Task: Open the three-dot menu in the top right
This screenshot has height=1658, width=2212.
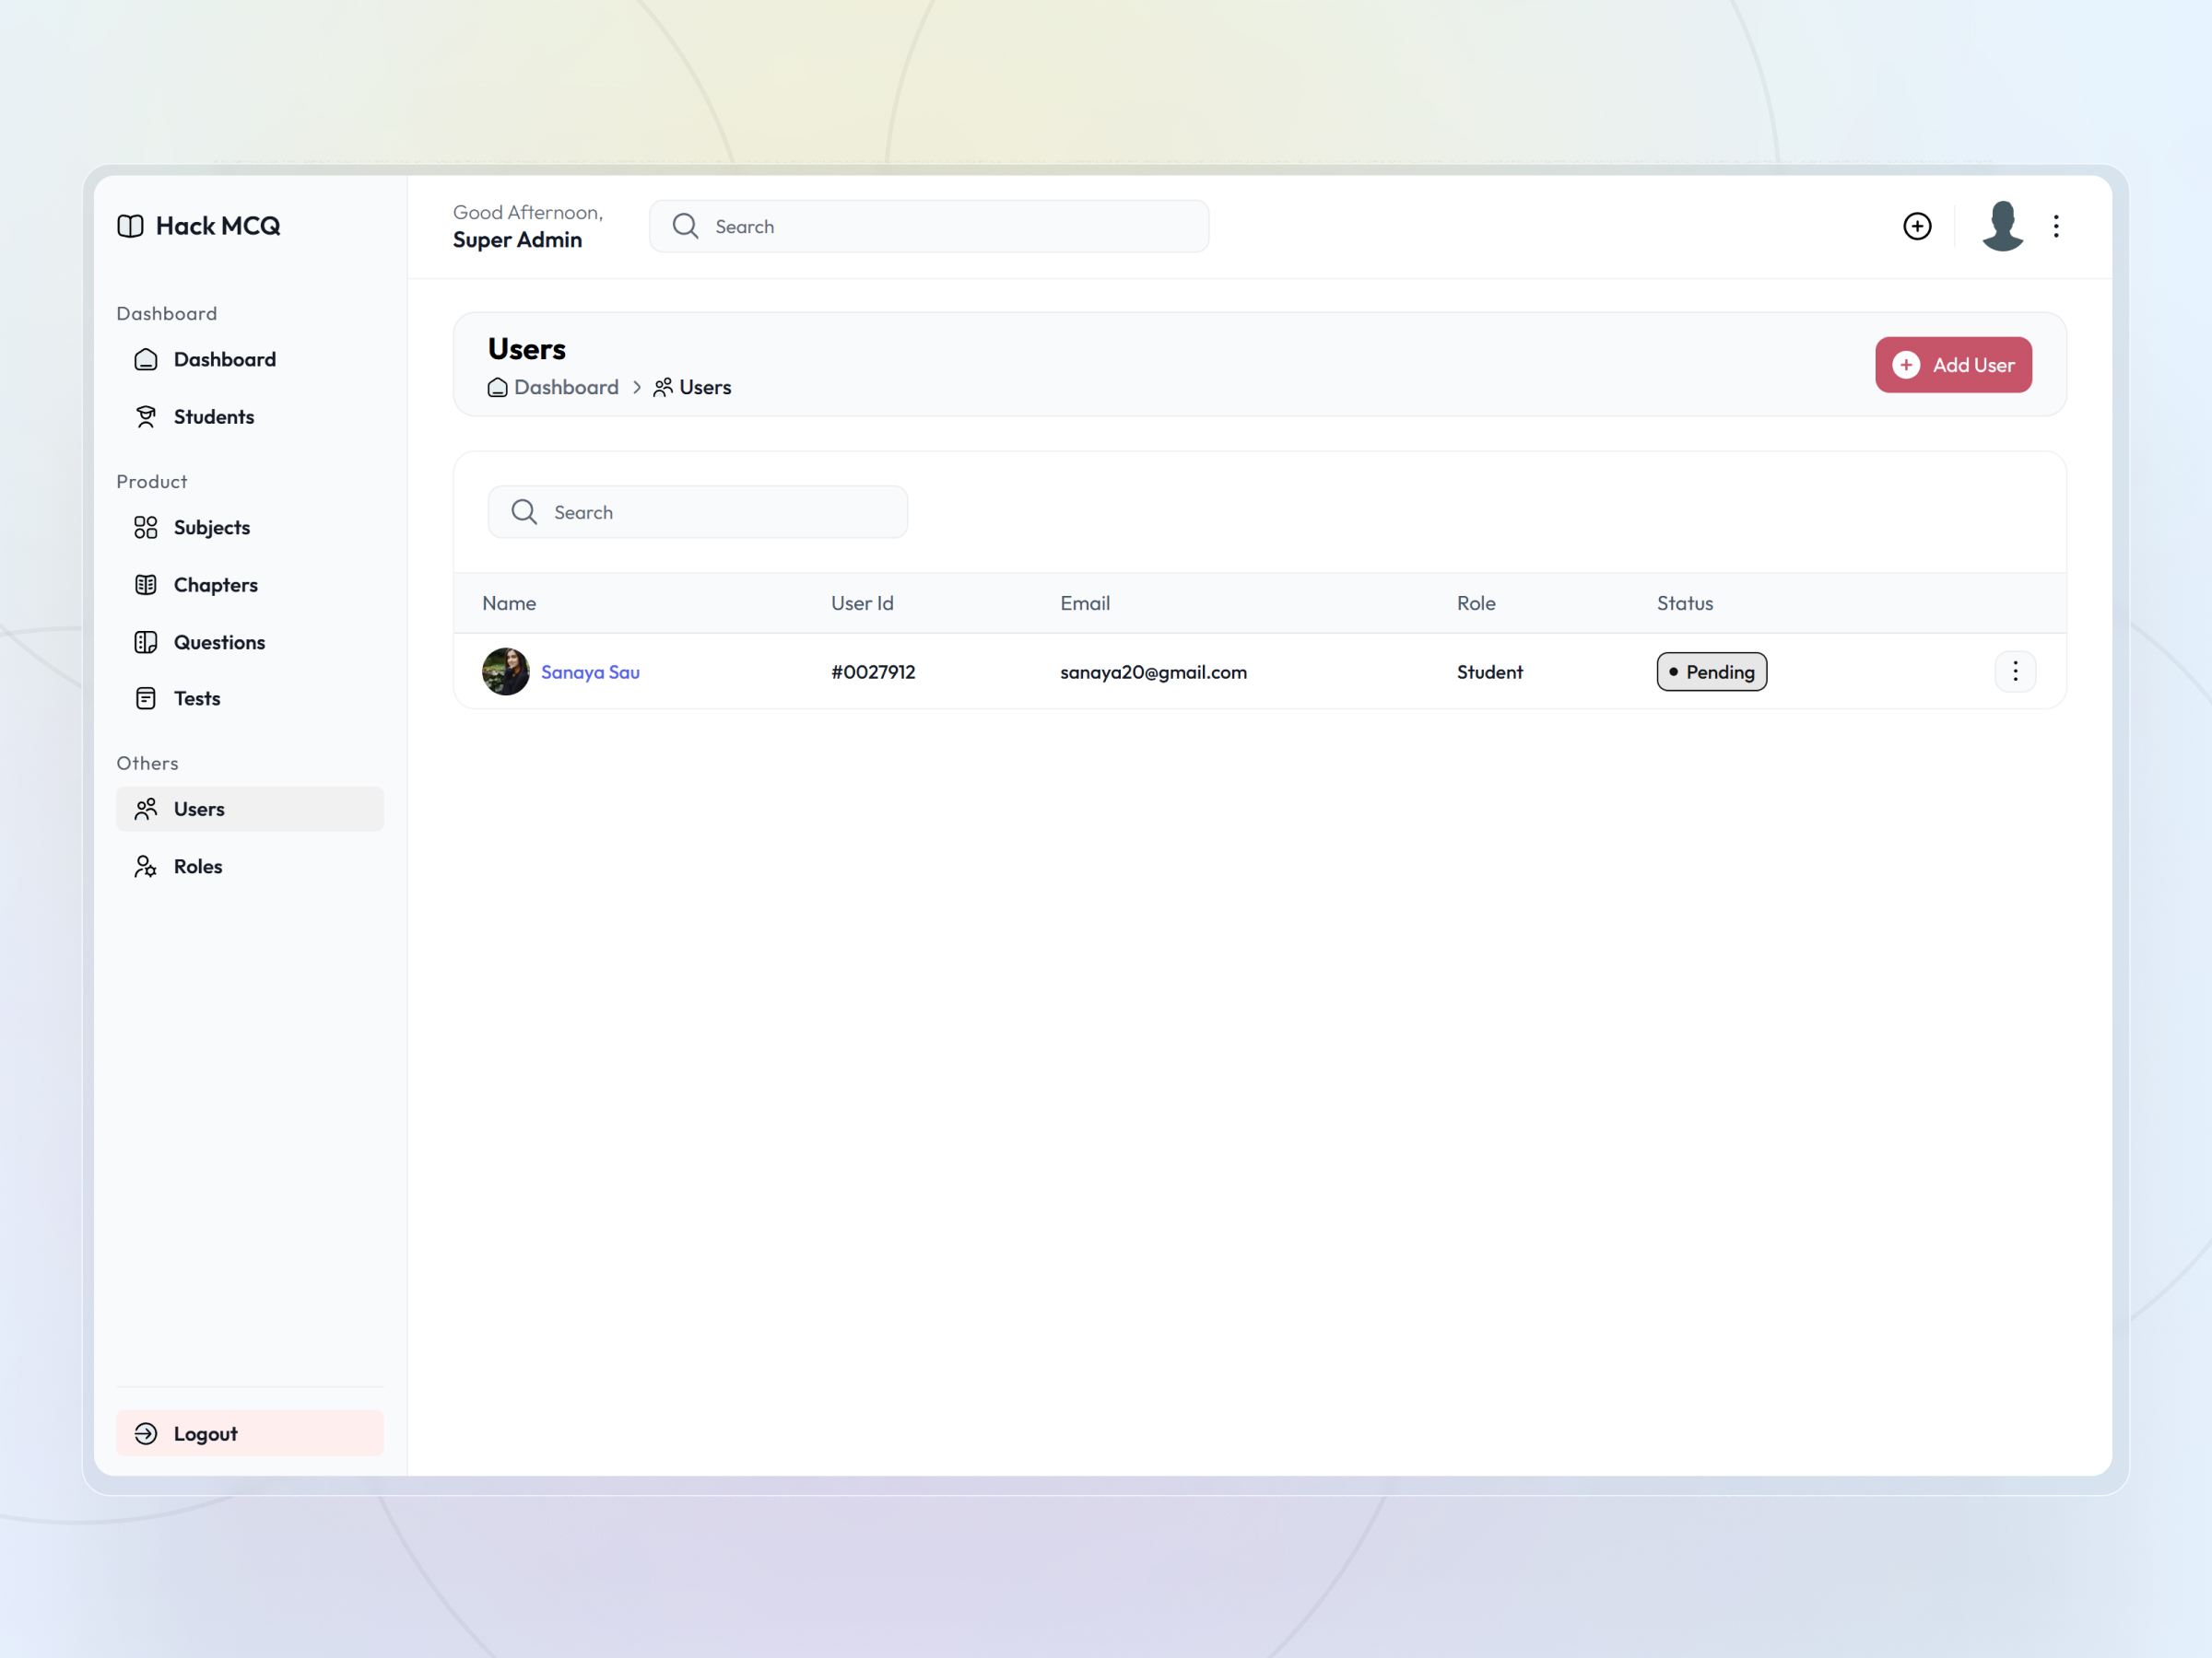Action: coord(2056,226)
